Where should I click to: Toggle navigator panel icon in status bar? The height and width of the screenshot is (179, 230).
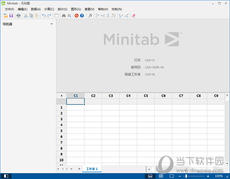6,176
